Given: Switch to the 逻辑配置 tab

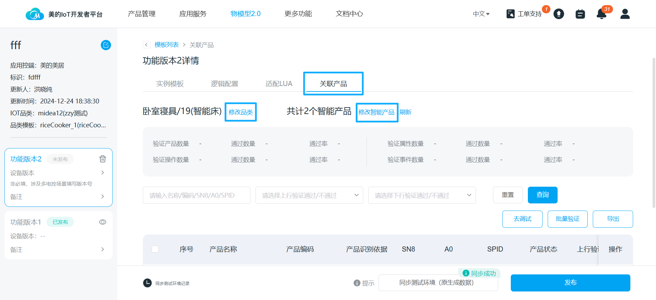Looking at the screenshot, I should (224, 84).
